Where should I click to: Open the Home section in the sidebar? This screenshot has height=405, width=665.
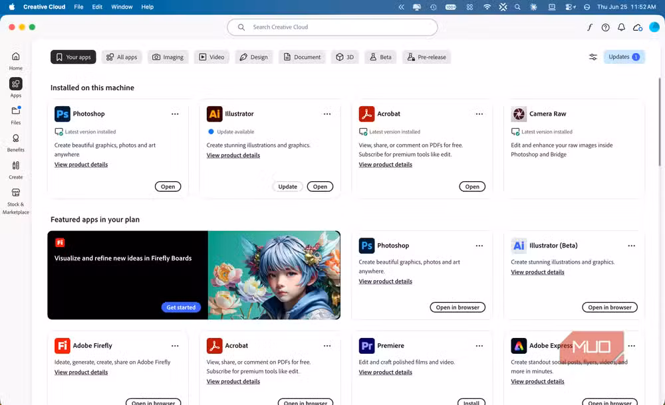tap(16, 60)
